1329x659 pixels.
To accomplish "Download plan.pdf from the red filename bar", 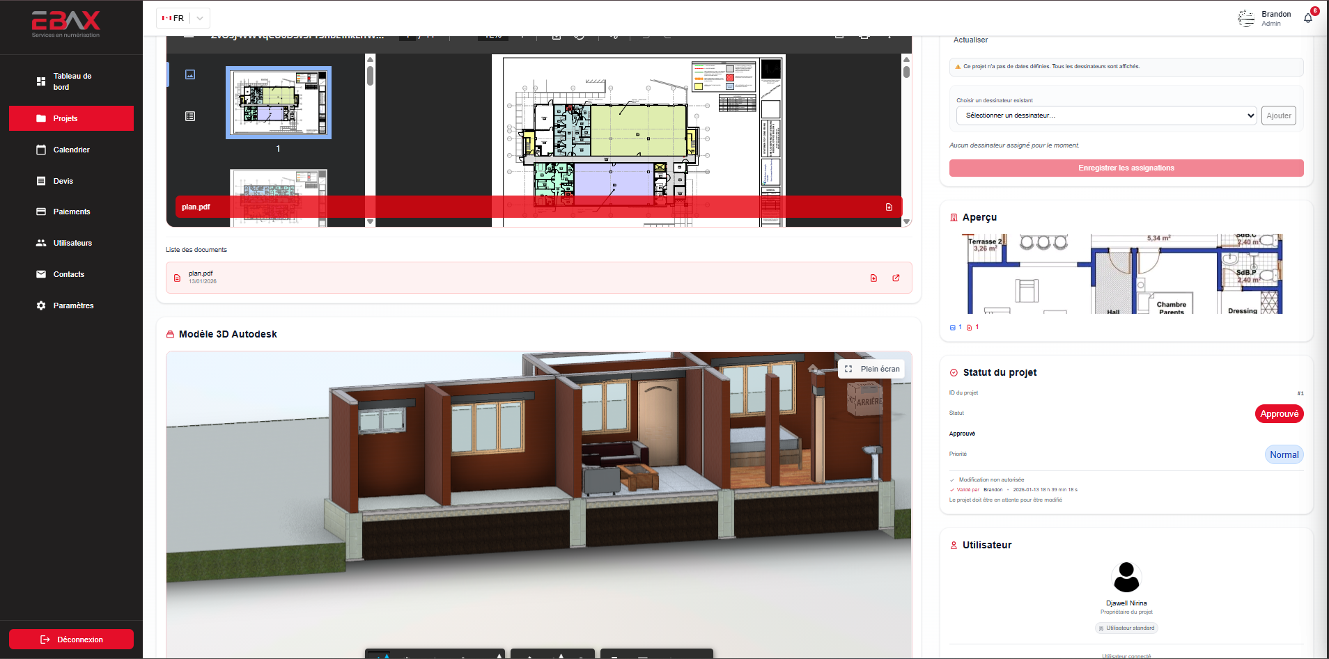I will pos(888,207).
